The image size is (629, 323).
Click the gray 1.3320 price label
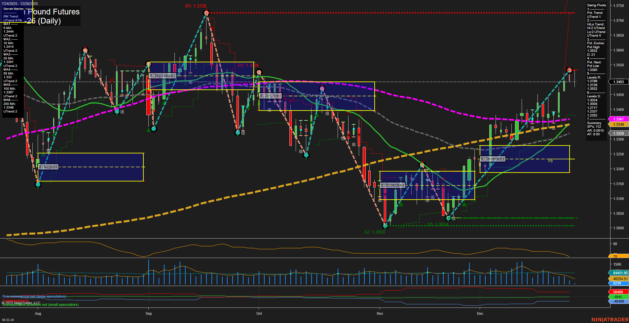619,133
